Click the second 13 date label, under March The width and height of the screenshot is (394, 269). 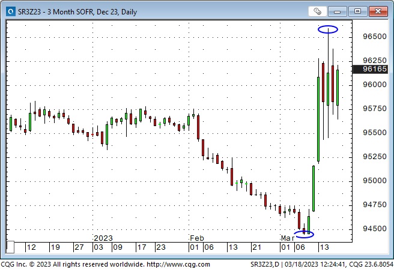click(324, 247)
